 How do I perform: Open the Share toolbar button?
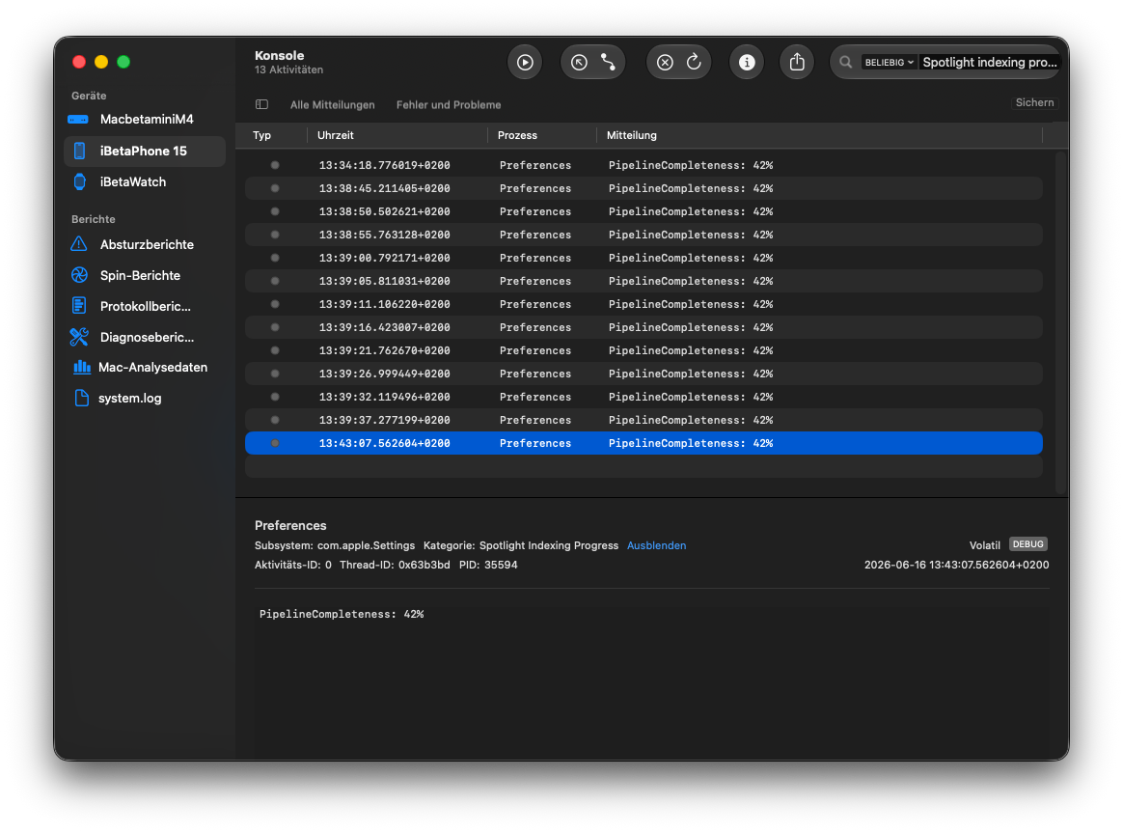796,63
